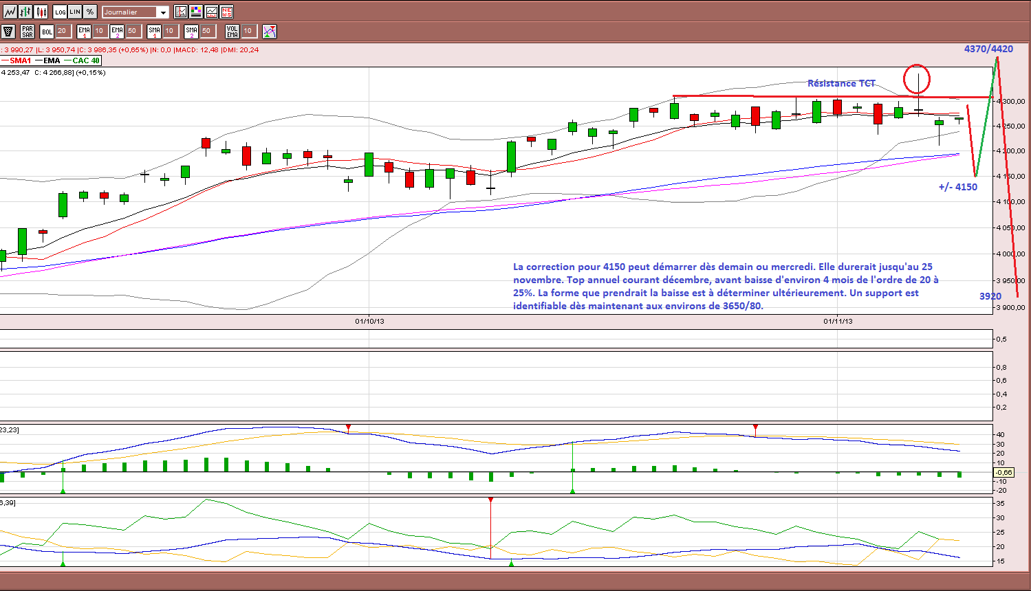Click the trash bin clear icon
The height and width of the screenshot is (591, 1031).
pos(8,32)
